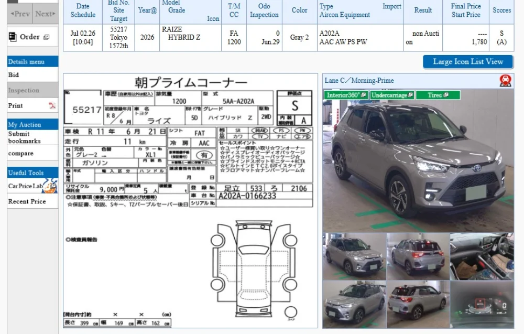The image size is (524, 334).
Task: Go to Prev vehicle
Action: pyautogui.click(x=20, y=14)
